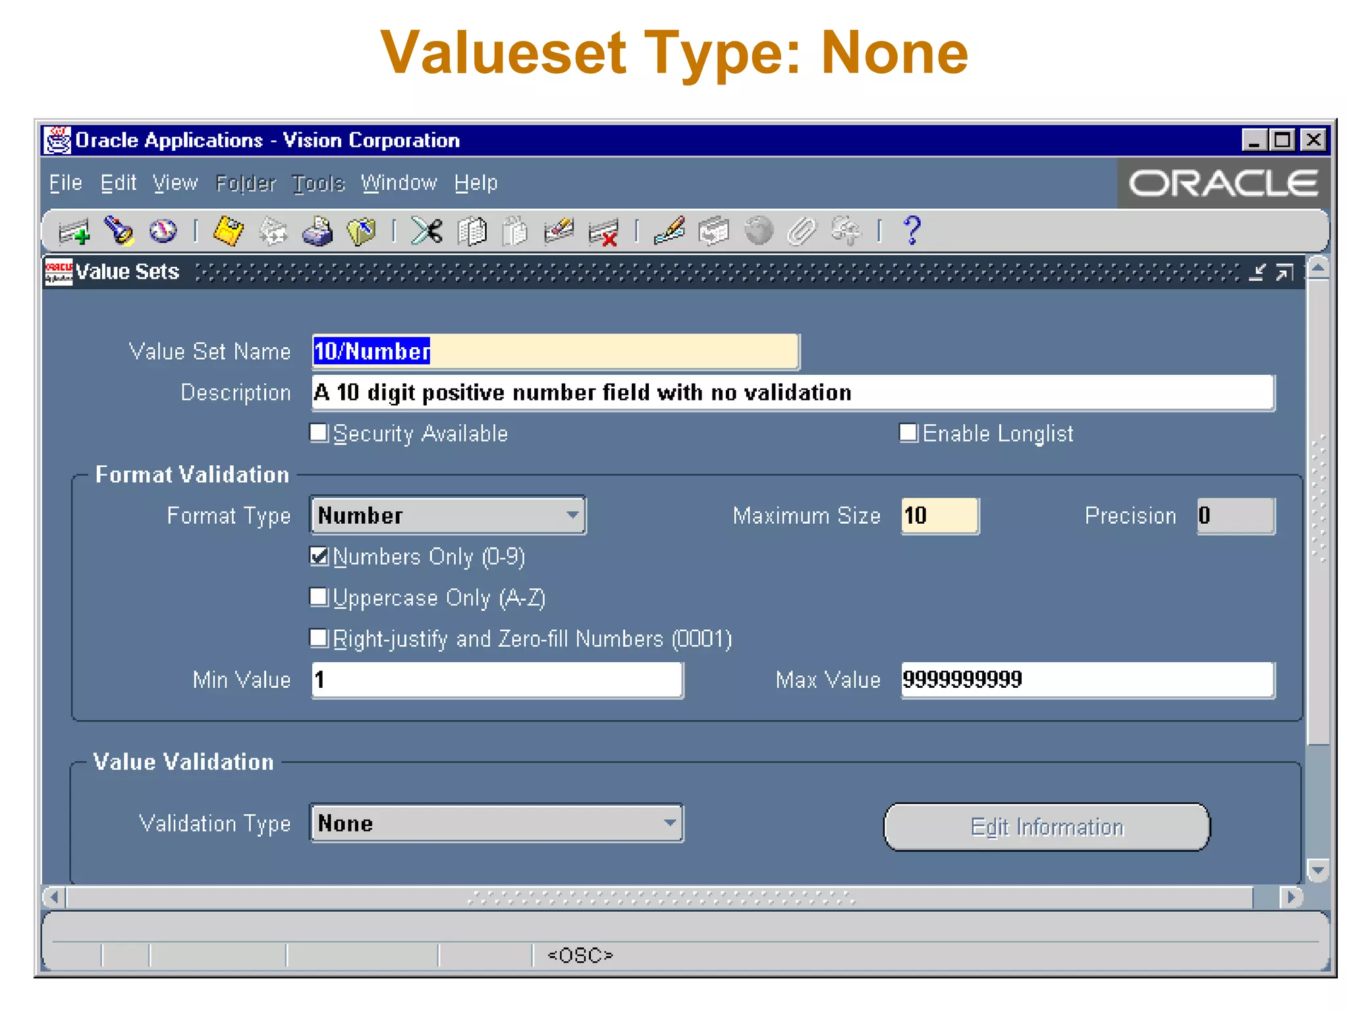Click the Min Value field
This screenshot has width=1349, height=1012.
pyautogui.click(x=497, y=679)
